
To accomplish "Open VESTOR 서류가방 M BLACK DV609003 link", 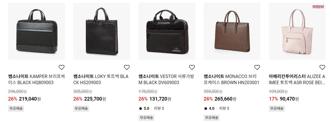I will [166, 79].
